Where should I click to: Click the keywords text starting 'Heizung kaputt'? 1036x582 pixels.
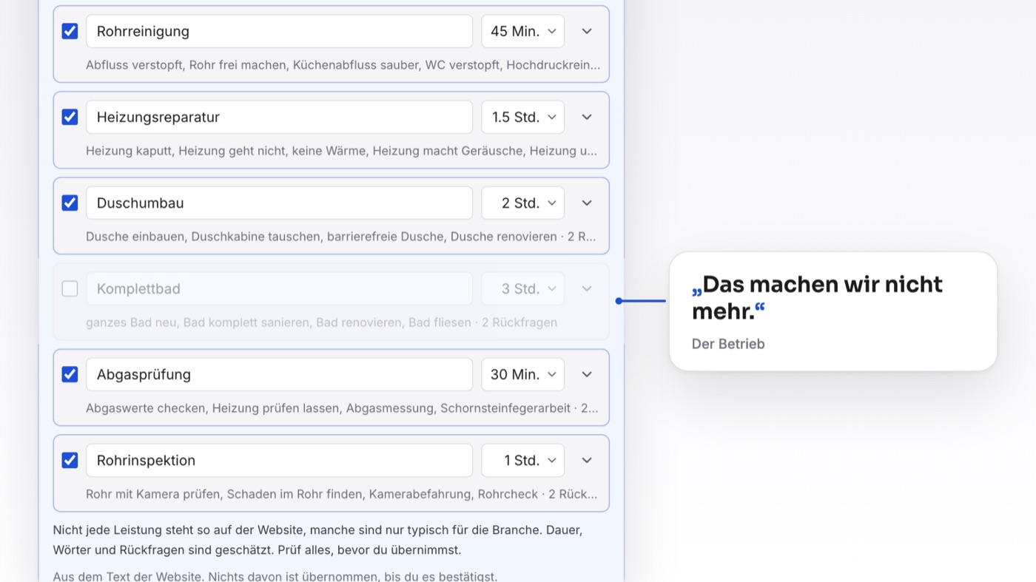click(341, 151)
